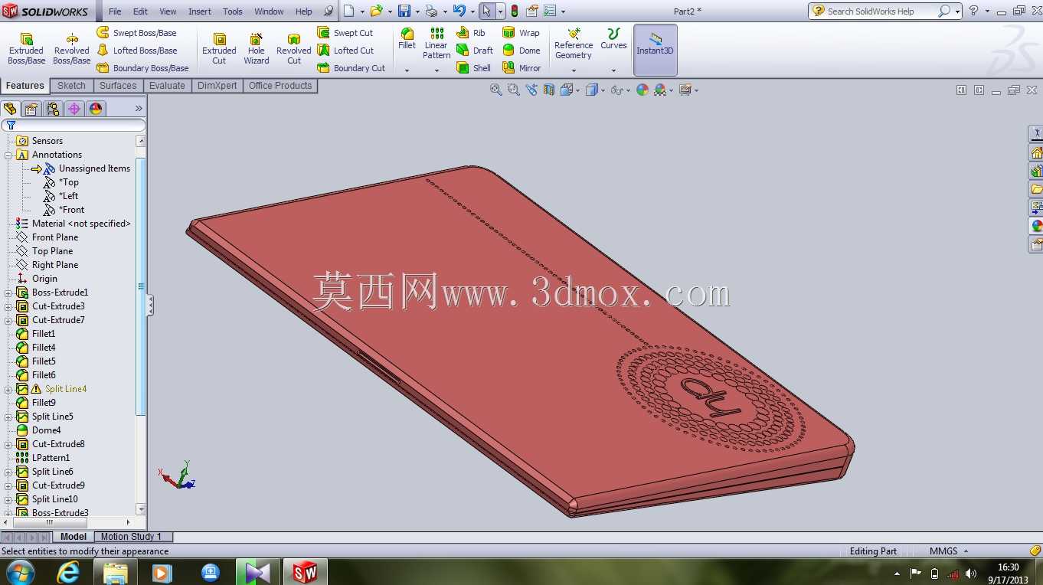This screenshot has height=585, width=1043.
Task: Zoom to fit in view toolbar
Action: [x=496, y=90]
